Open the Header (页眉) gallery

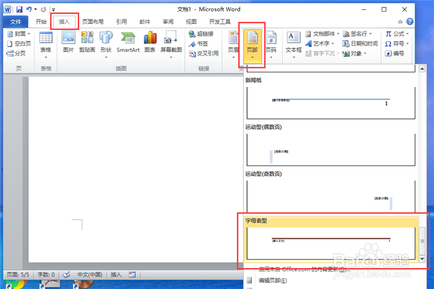[233, 44]
